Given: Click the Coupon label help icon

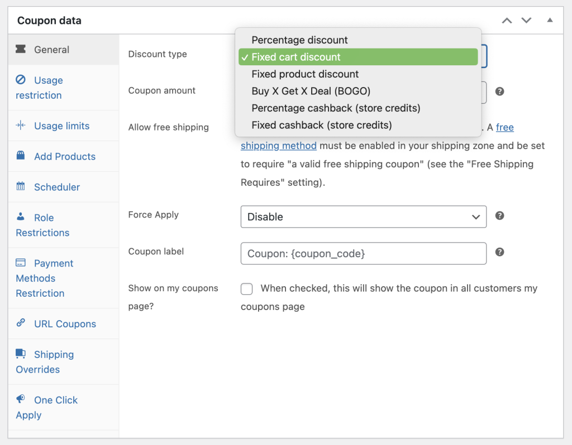Looking at the screenshot, I should [x=500, y=252].
